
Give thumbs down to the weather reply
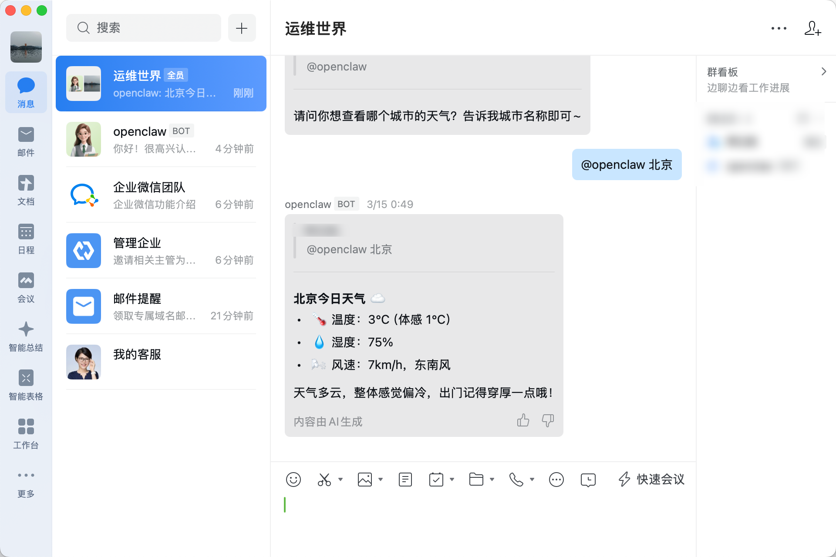coord(547,420)
